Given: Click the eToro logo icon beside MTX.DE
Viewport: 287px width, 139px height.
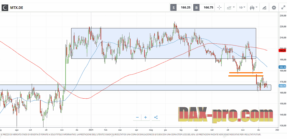Looking at the screenshot, I should click(5, 8).
